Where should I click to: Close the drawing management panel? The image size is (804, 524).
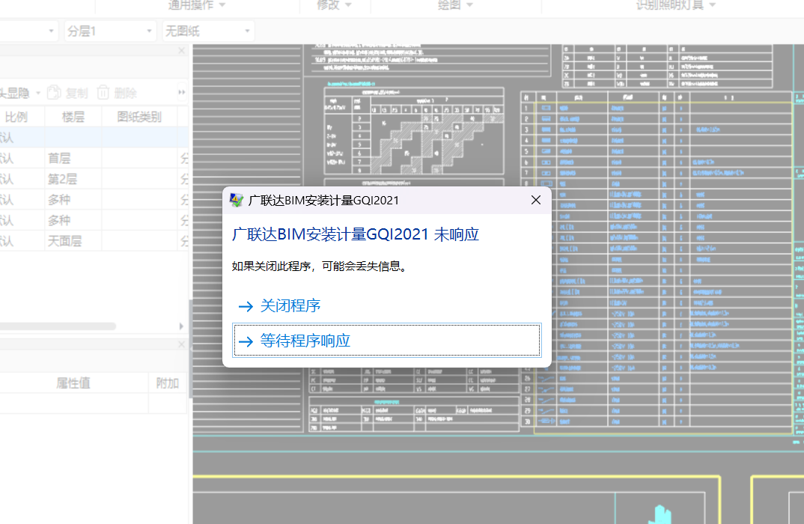coord(181,51)
